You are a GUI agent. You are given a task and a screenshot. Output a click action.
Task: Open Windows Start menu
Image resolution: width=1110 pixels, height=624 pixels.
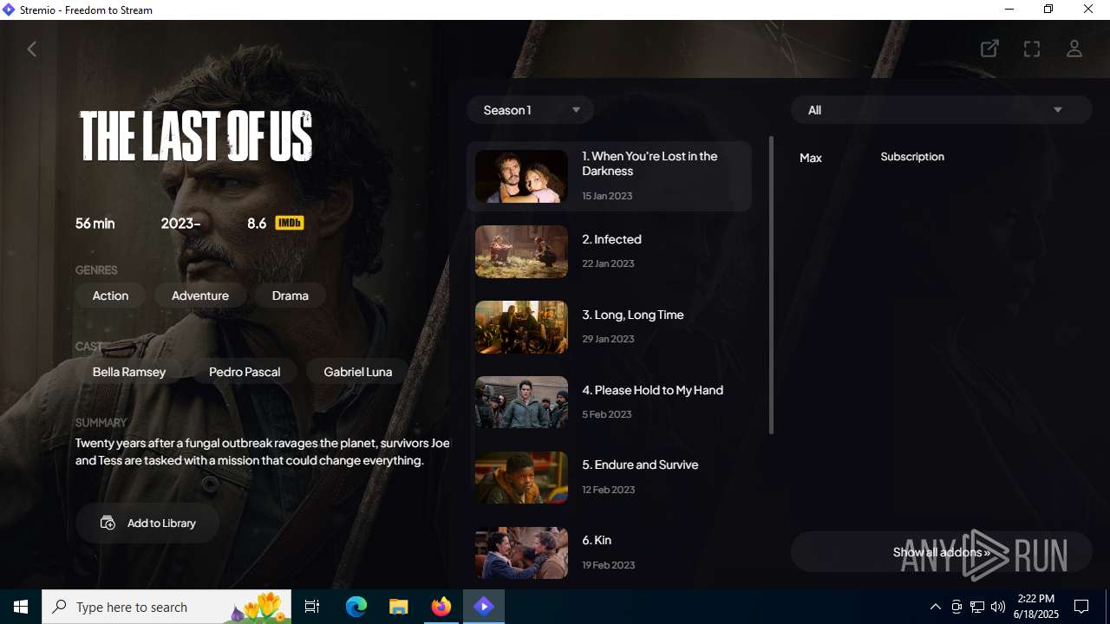coord(21,607)
